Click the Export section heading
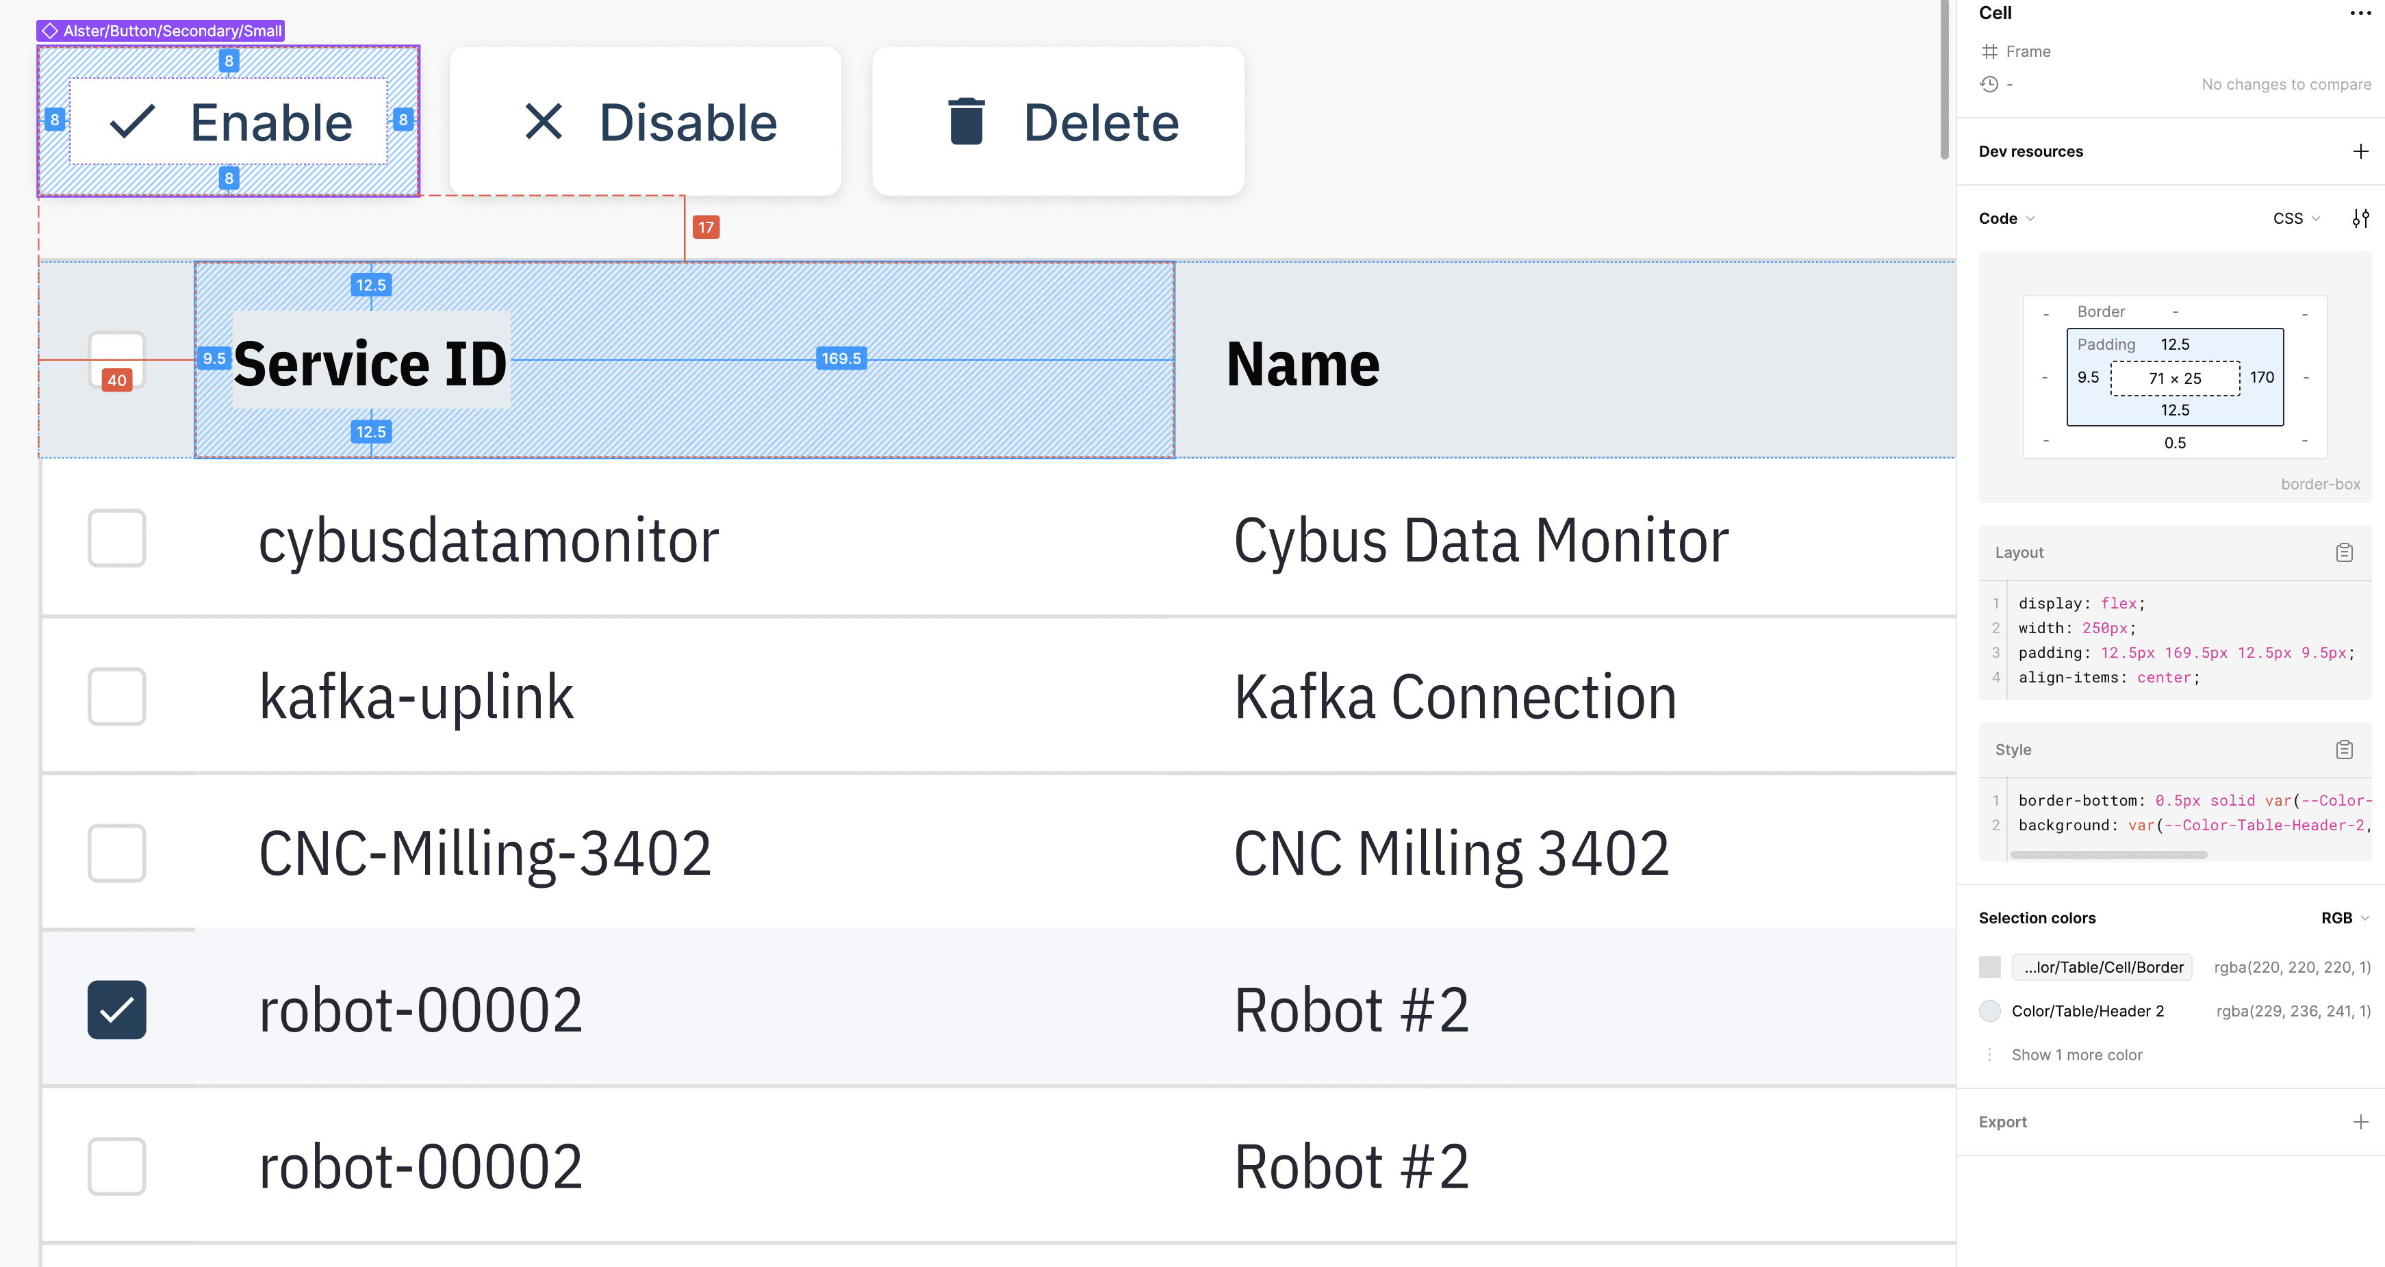The height and width of the screenshot is (1267, 2385). (2002, 1122)
